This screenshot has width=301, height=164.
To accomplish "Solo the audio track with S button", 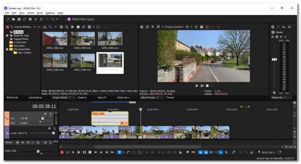I will click(50, 114).
